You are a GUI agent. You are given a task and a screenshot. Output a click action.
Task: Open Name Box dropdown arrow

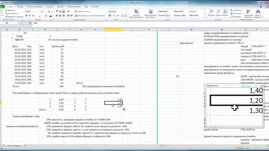pos(18,23)
